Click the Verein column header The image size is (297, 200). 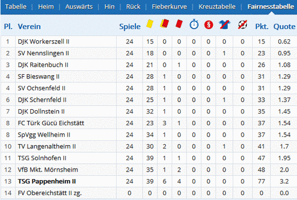(x=29, y=26)
